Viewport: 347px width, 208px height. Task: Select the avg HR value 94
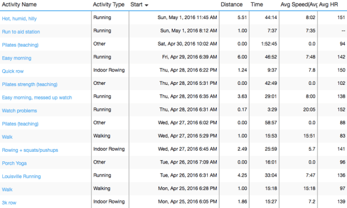tap(342, 44)
